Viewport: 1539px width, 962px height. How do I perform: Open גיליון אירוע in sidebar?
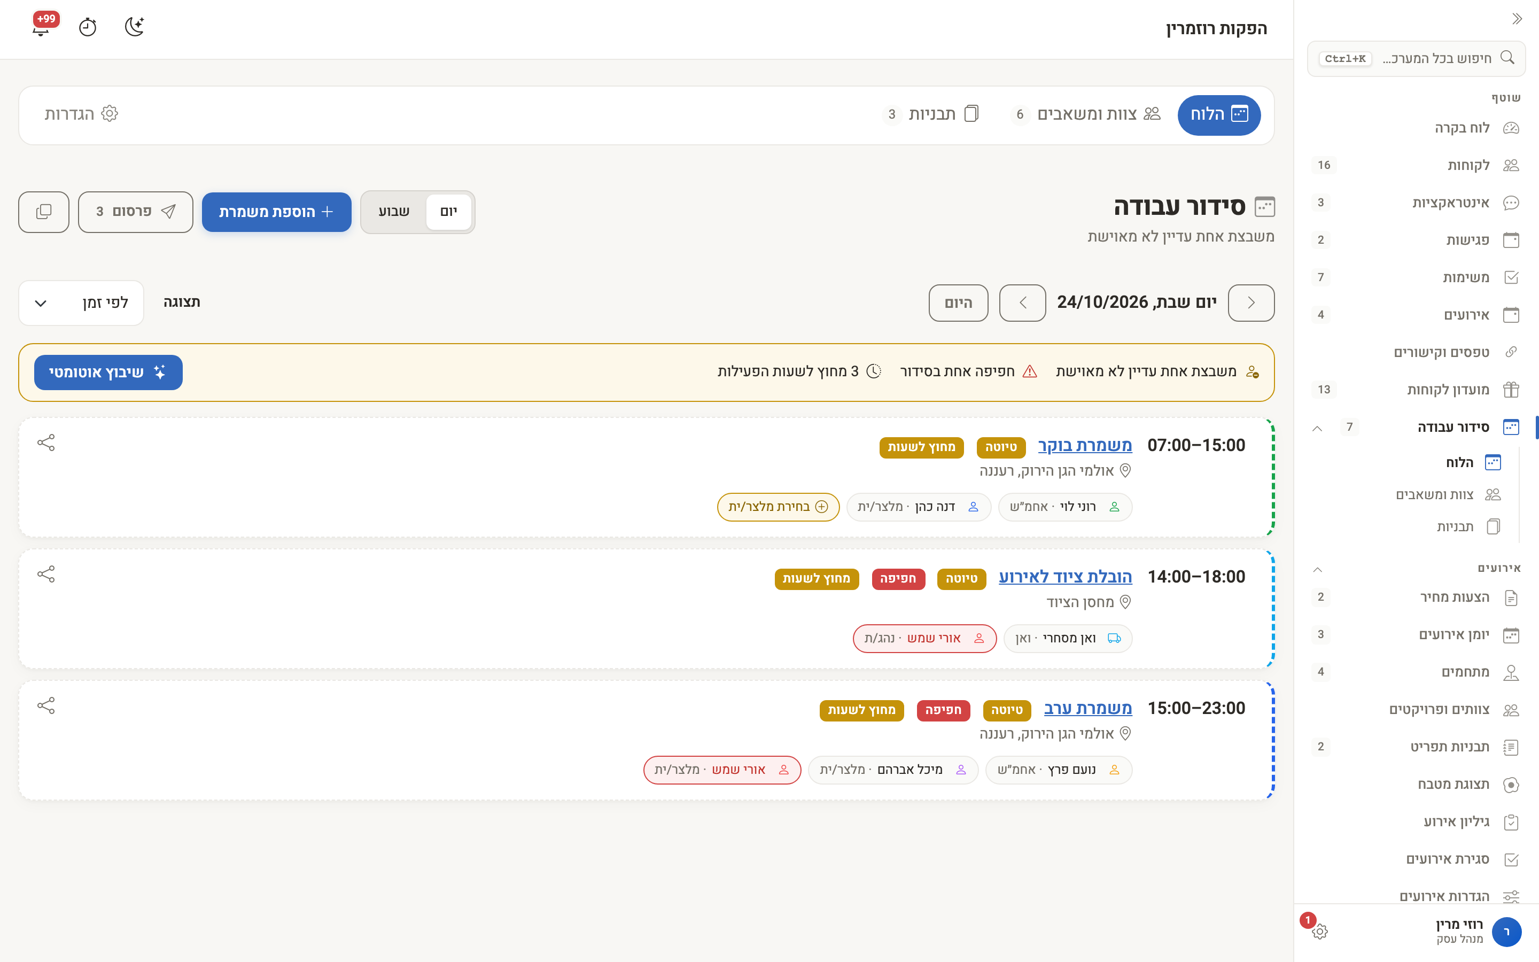click(1416, 822)
